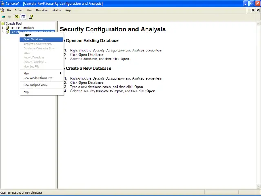
Task: Click the Up one level folder icon
Action: 17,17
